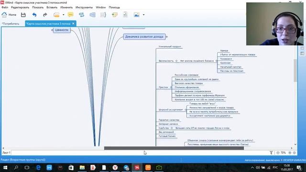Open File Explorer from the taskbar
The width and height of the screenshot is (306, 172).
coord(82,168)
